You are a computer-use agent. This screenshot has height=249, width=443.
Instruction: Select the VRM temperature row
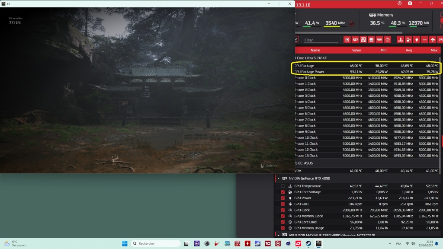367,171
